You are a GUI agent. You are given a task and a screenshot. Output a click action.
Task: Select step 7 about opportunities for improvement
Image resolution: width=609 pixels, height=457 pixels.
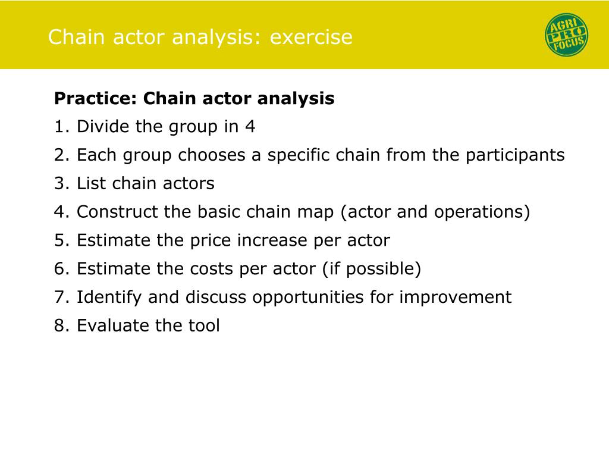(282, 298)
